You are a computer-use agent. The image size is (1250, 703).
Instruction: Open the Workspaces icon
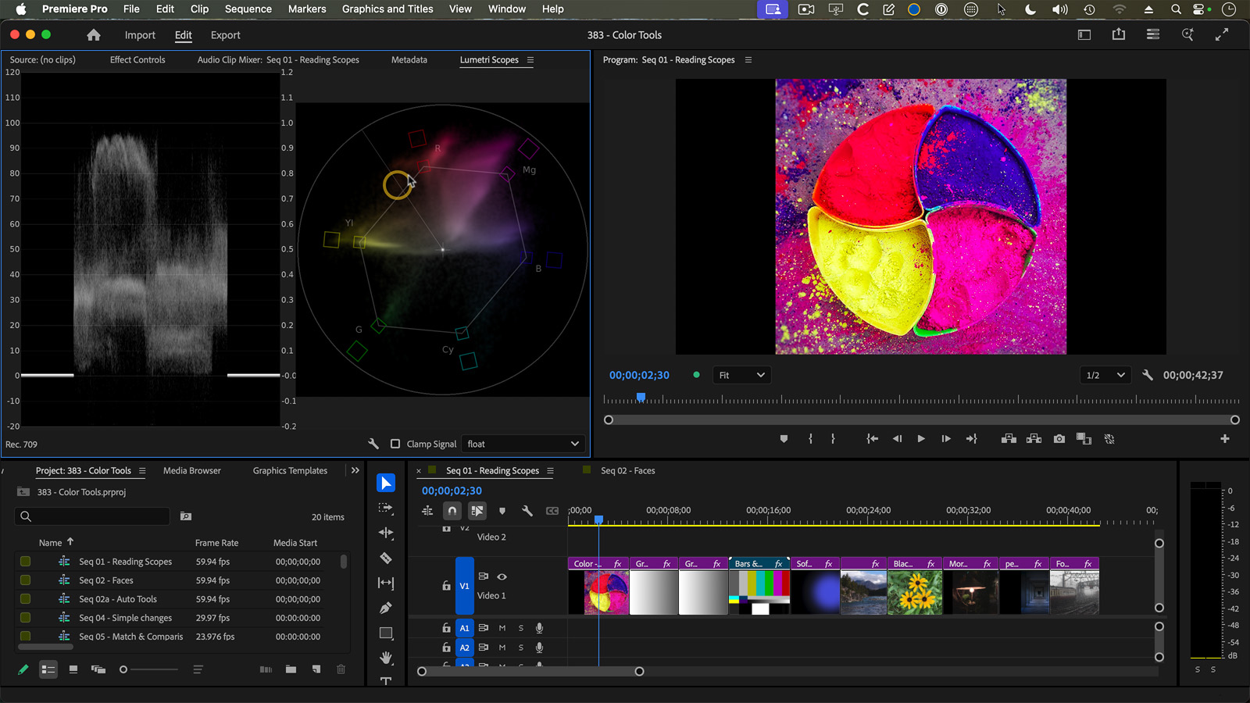1084,34
